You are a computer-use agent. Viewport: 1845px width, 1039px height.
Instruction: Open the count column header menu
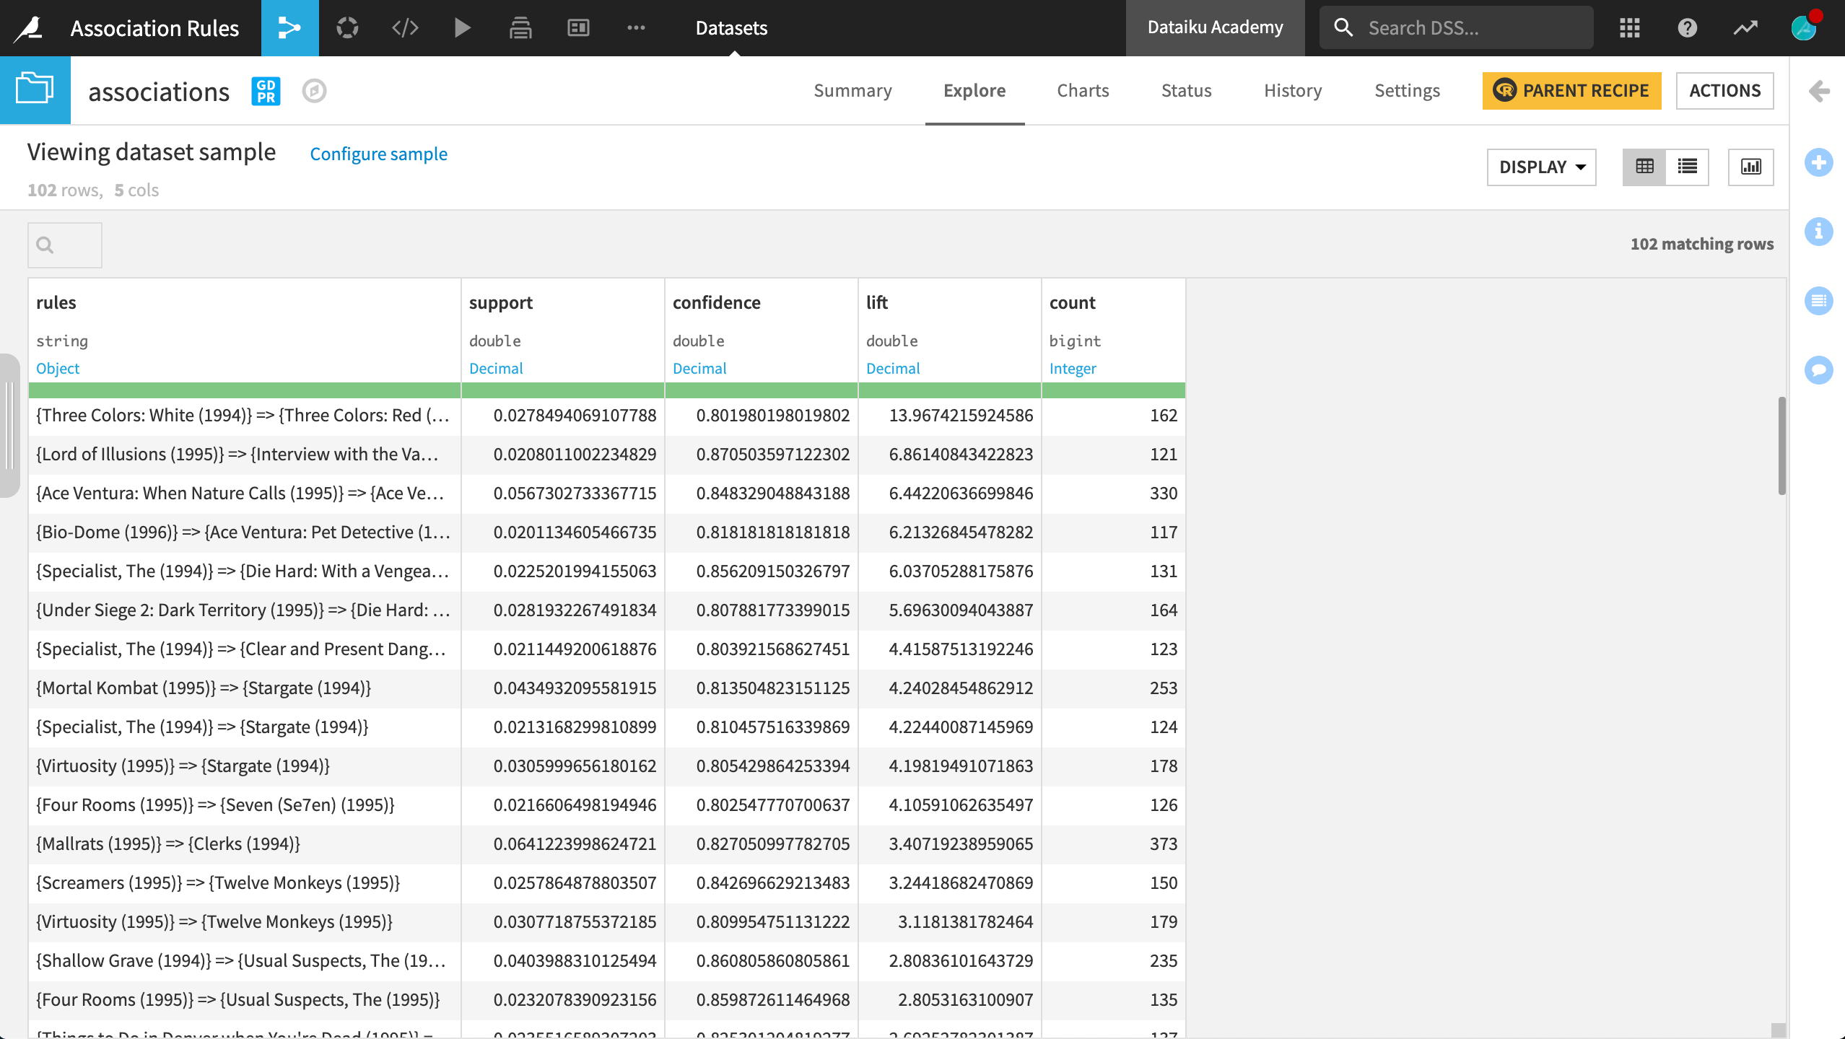coord(1073,302)
